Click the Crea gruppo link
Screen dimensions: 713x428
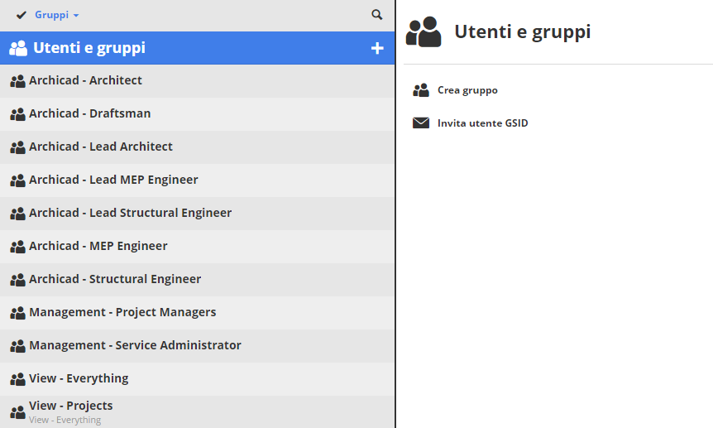click(467, 90)
